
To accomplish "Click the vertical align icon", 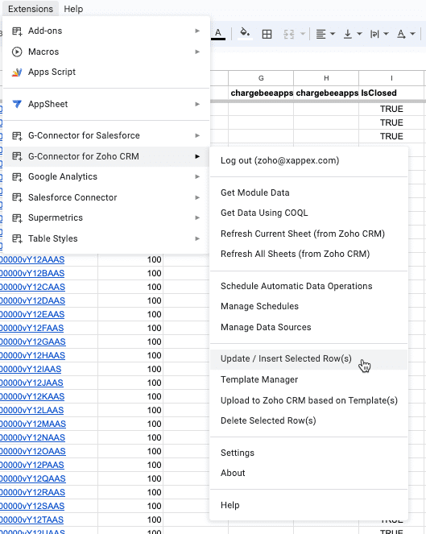I will click(348, 34).
